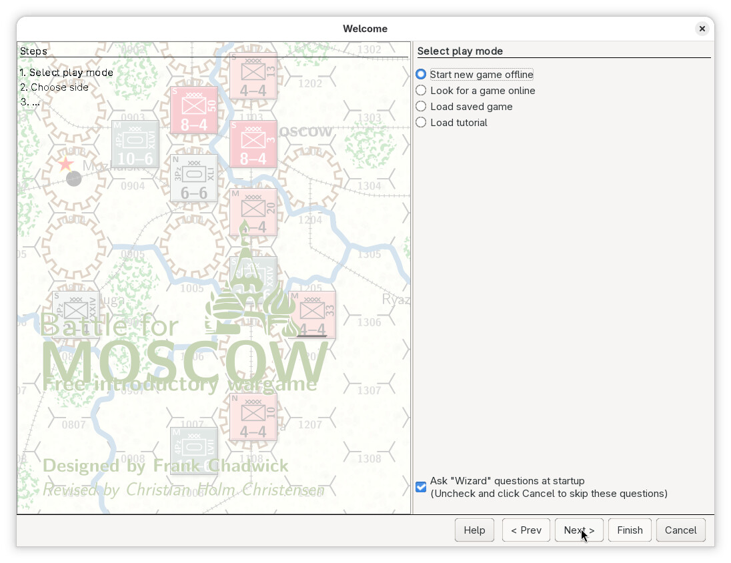731x563 pixels.
Task: Click the red 8-4 counter numbered 50
Action: [194, 110]
